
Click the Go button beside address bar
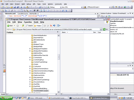click(x=105, y=29)
